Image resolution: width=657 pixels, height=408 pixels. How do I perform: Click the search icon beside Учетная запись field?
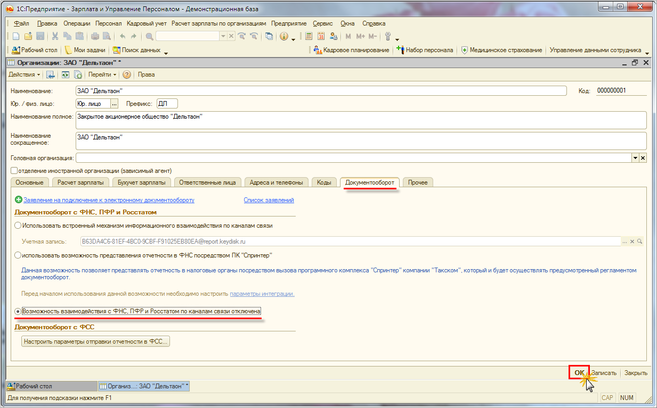(x=639, y=242)
